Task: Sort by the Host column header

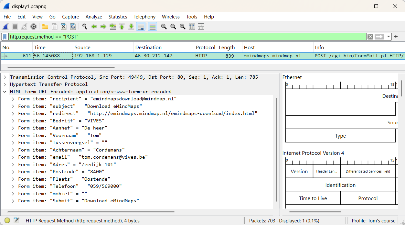Action: tap(278, 47)
